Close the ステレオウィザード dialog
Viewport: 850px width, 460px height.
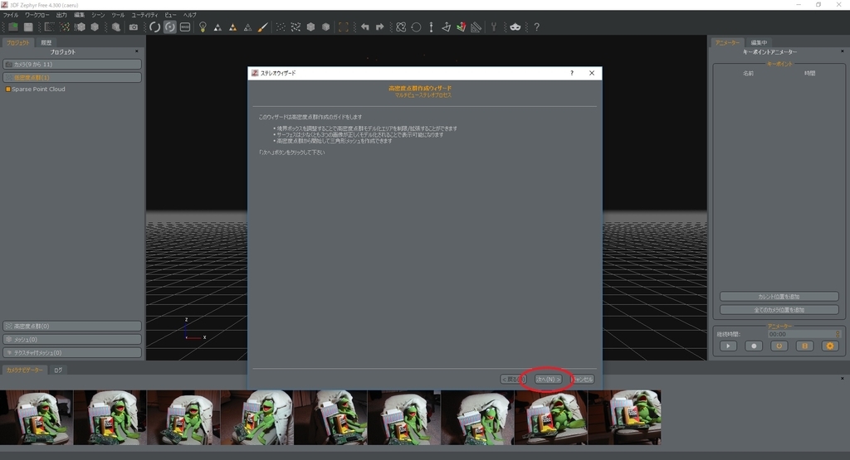coord(591,73)
